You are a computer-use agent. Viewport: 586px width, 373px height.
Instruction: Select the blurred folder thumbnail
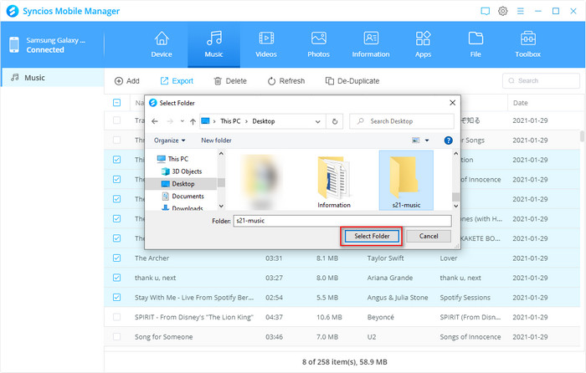pyautogui.click(x=261, y=181)
